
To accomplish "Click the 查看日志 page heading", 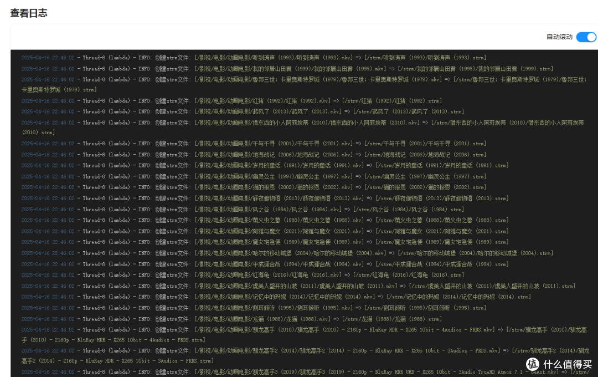I will point(29,13).
